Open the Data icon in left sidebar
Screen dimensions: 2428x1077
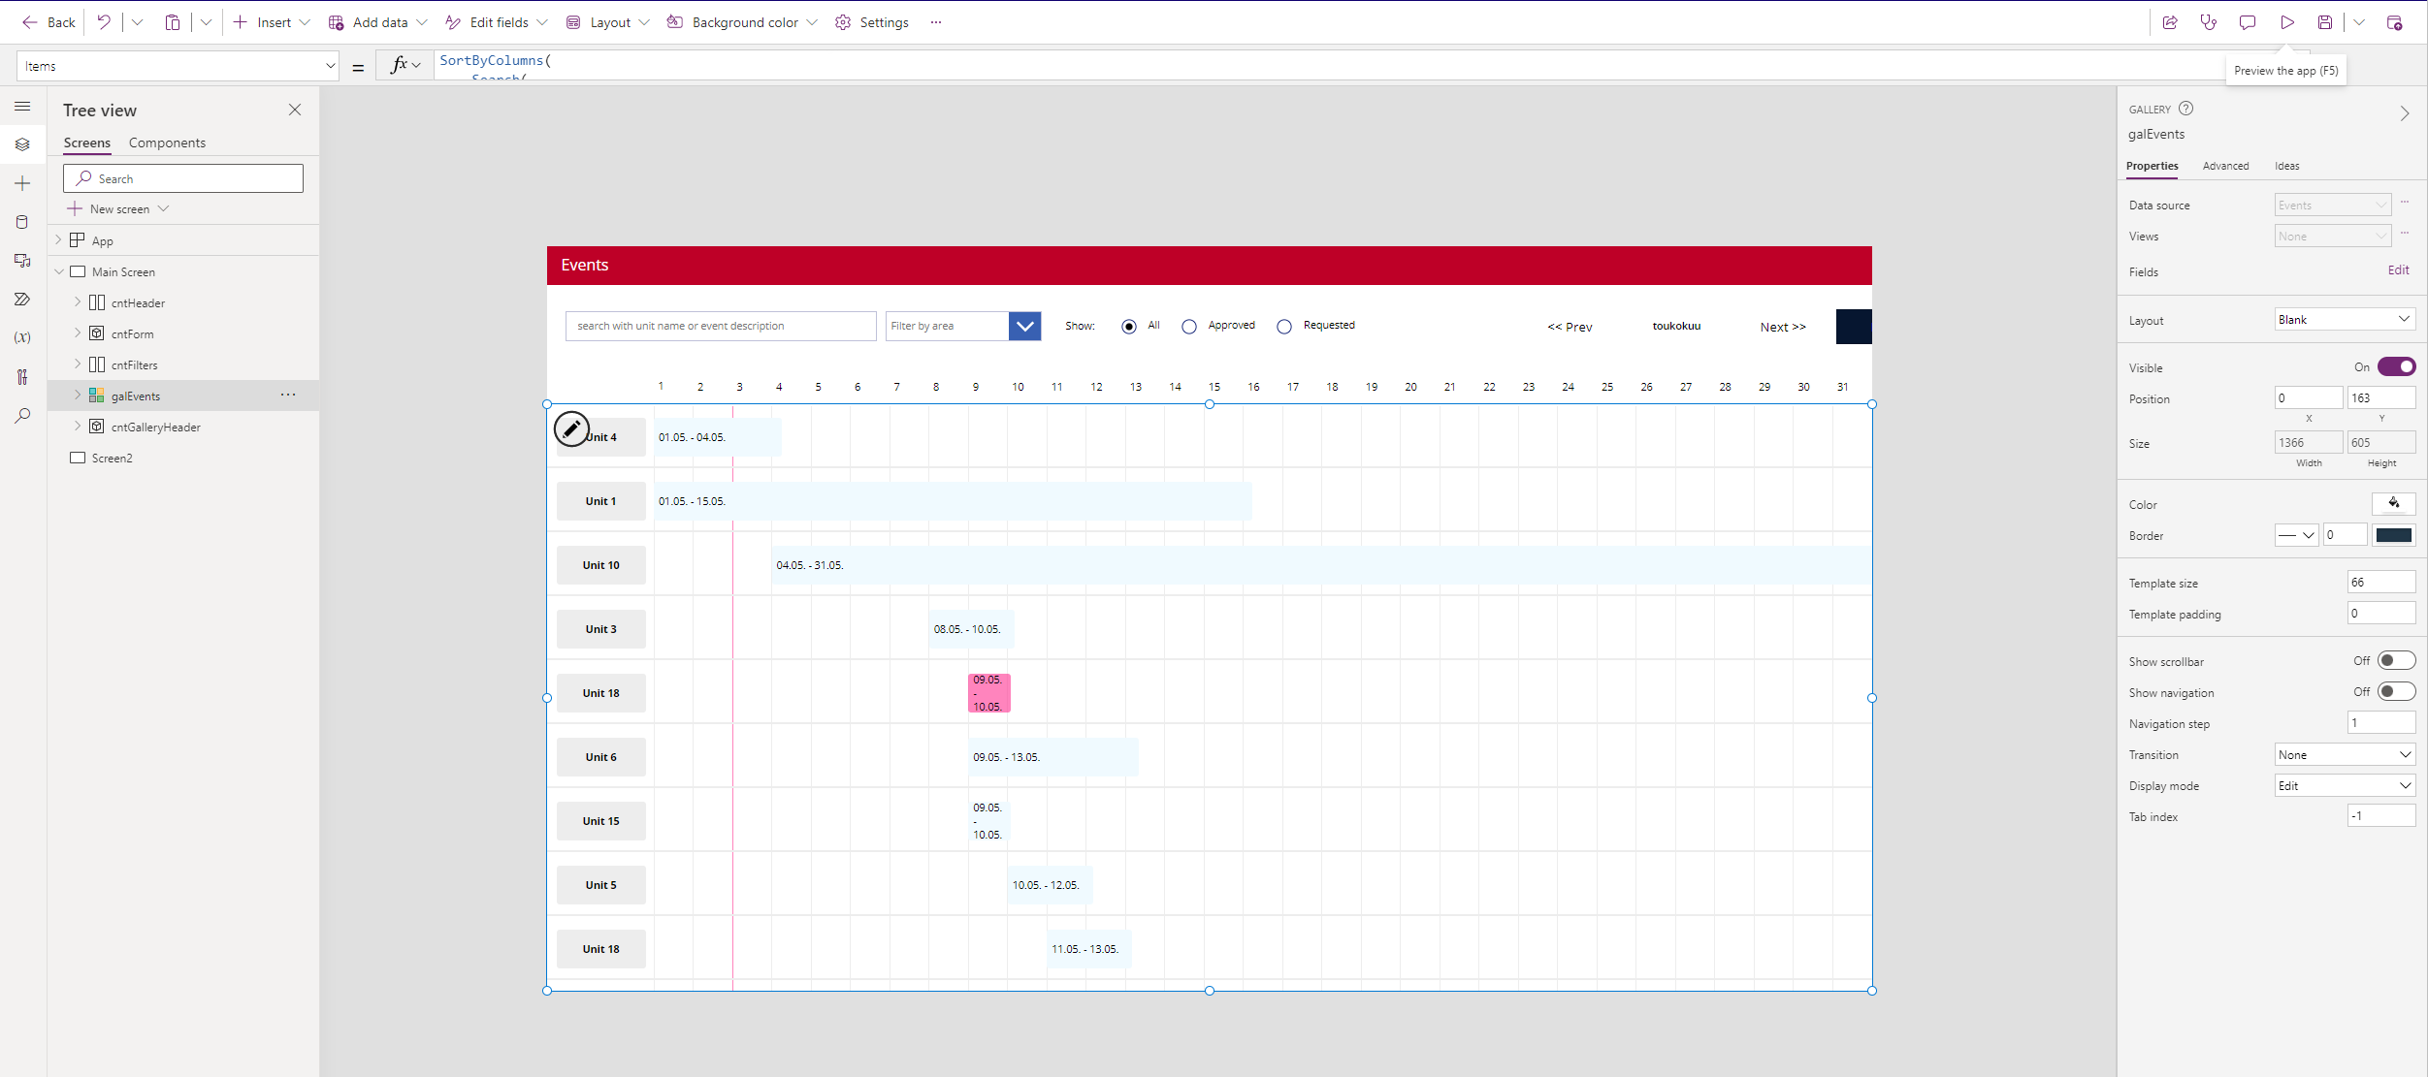pyautogui.click(x=22, y=222)
